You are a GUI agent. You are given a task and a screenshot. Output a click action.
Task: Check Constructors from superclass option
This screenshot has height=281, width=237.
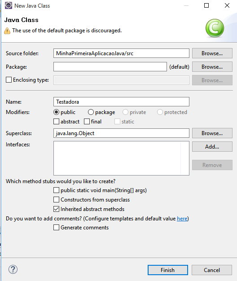coord(56,199)
